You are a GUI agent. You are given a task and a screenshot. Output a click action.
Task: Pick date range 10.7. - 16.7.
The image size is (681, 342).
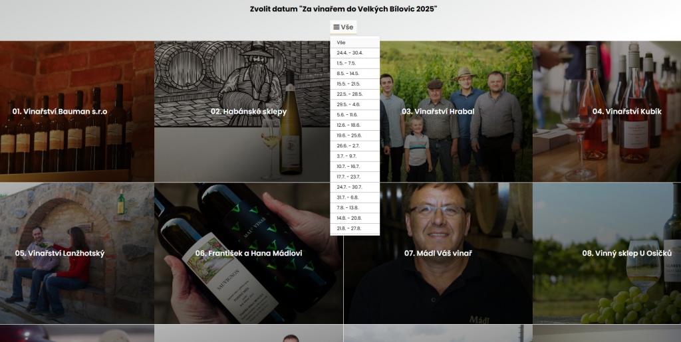coord(355,167)
